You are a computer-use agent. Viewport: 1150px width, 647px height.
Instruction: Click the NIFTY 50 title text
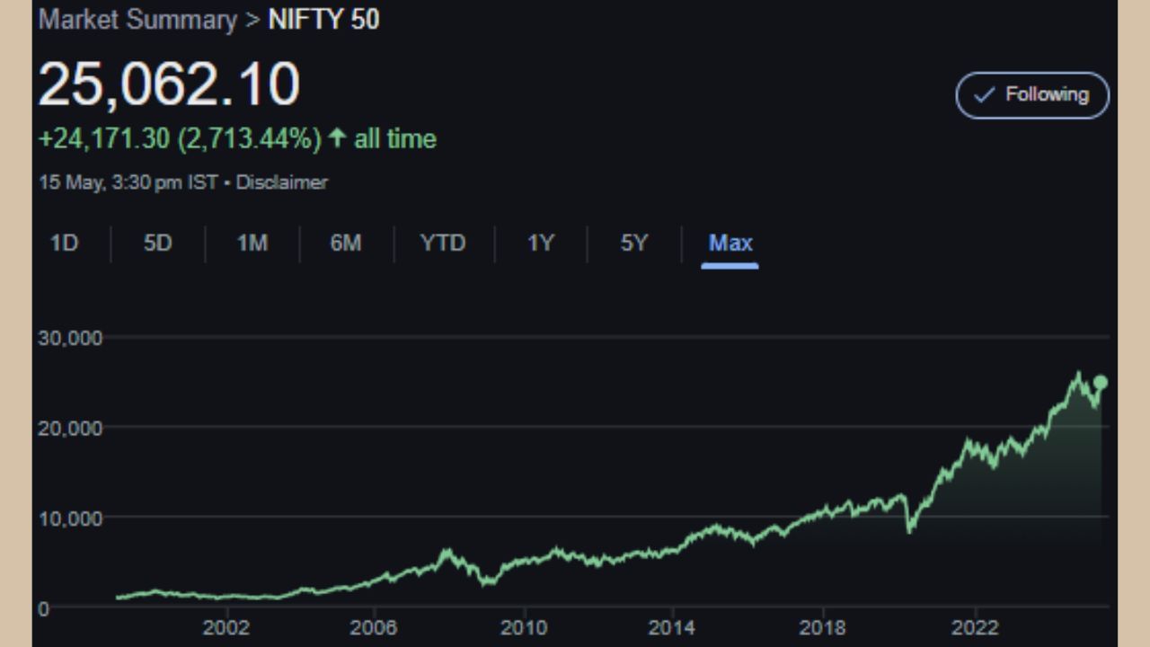click(x=323, y=20)
